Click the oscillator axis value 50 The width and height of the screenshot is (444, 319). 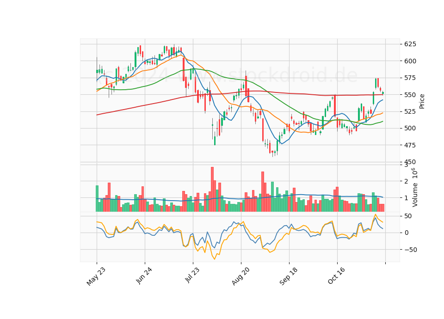(408, 216)
